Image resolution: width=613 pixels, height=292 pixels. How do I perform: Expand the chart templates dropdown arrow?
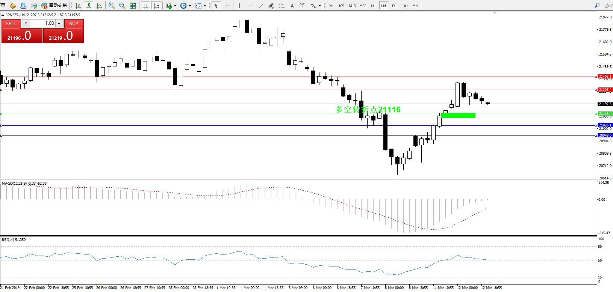[x=204, y=6]
